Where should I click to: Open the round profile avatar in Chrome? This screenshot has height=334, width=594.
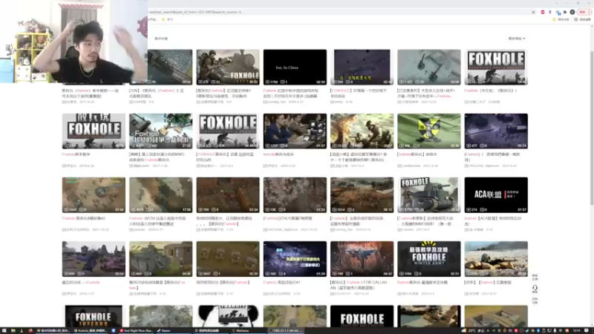572,12
